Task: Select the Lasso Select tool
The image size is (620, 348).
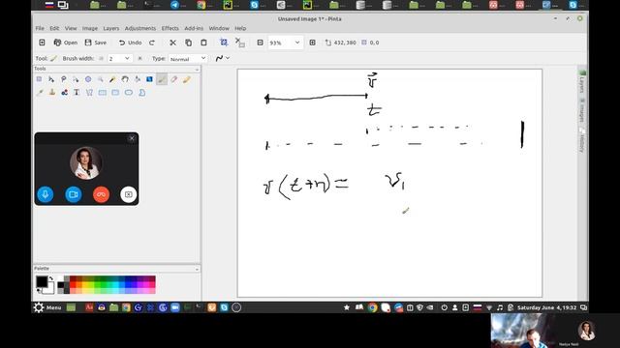Action: click(x=64, y=79)
